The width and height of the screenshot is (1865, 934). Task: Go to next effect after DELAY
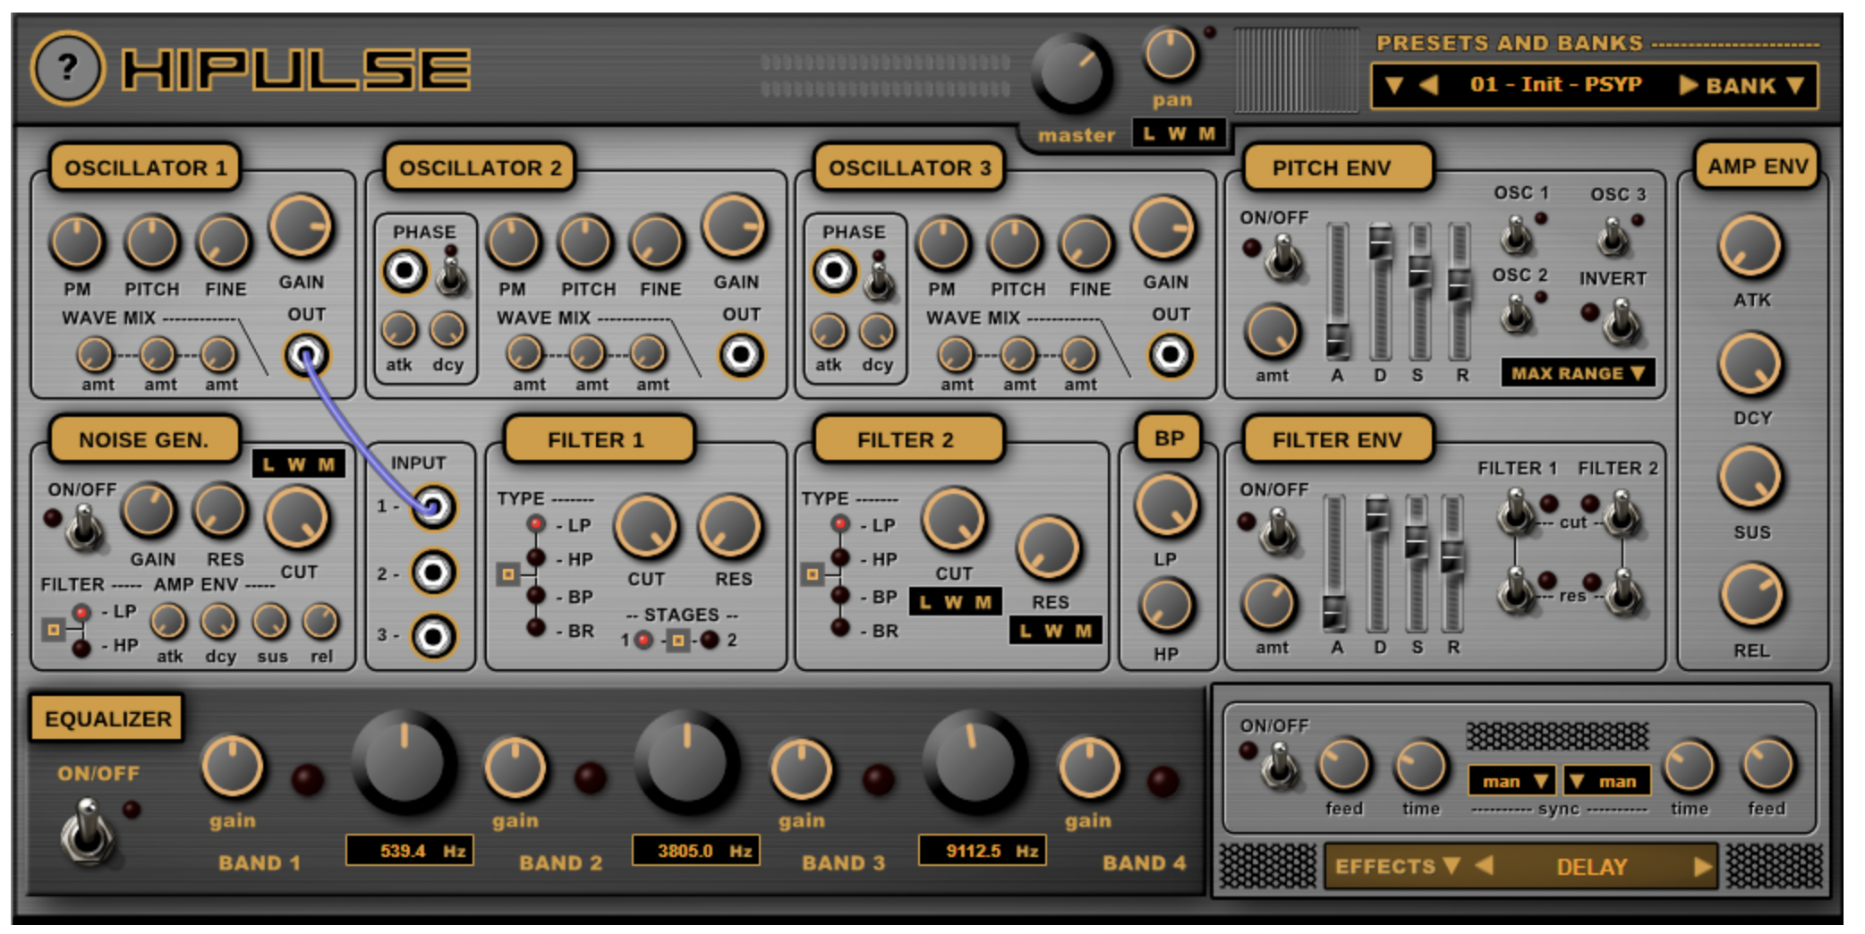(x=1702, y=867)
